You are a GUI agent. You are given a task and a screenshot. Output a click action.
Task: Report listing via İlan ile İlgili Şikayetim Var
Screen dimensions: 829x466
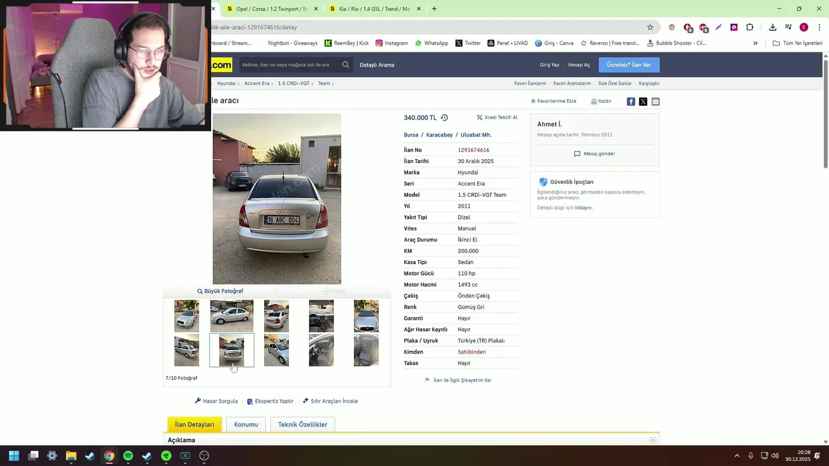click(x=458, y=381)
